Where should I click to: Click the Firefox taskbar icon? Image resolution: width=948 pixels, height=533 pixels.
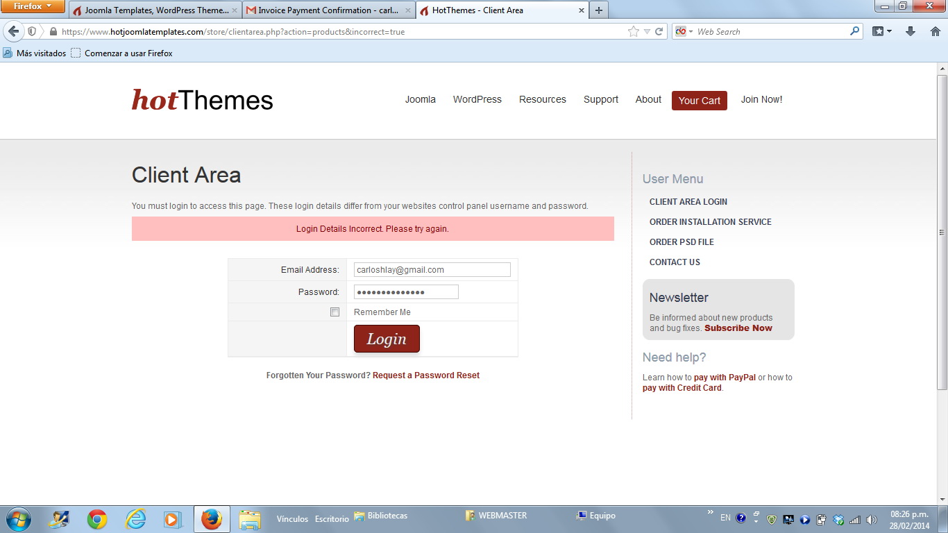coord(212,519)
